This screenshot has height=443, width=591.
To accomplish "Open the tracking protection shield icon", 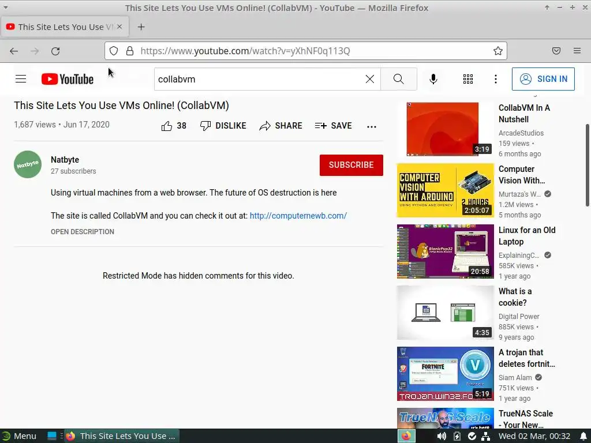I will click(114, 51).
